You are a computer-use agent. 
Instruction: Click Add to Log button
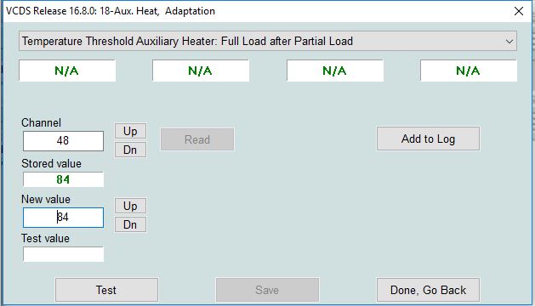tap(428, 139)
